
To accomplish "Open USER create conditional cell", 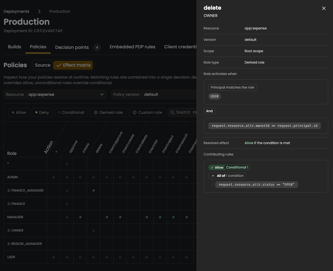I will pos(80,257).
